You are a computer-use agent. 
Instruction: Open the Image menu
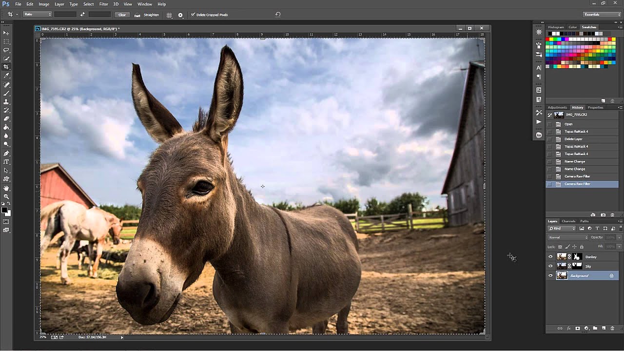coord(44,4)
